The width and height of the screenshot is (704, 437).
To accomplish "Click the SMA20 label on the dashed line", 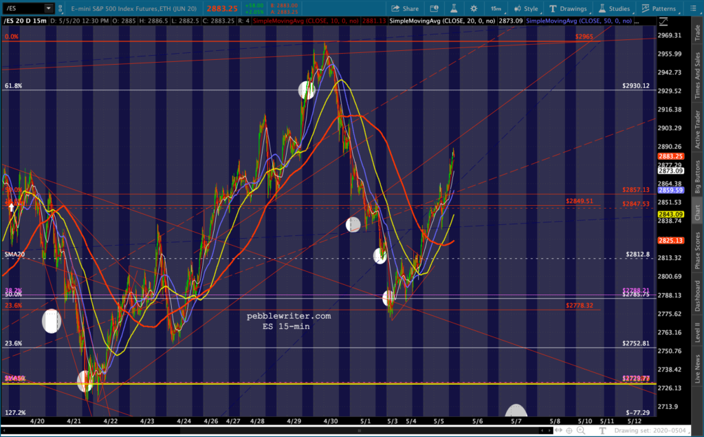I will (14, 254).
